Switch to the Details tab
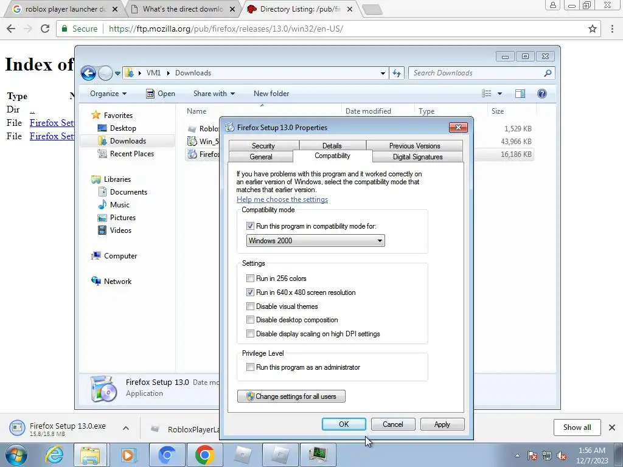This screenshot has width=623, height=467. tap(332, 146)
